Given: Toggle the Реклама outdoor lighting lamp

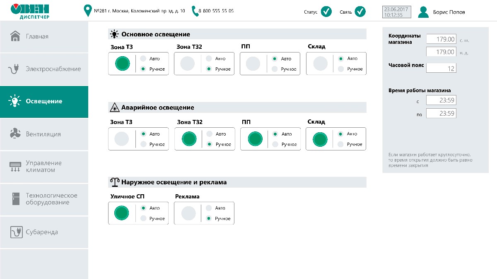Looking at the screenshot, I should pos(188,213).
